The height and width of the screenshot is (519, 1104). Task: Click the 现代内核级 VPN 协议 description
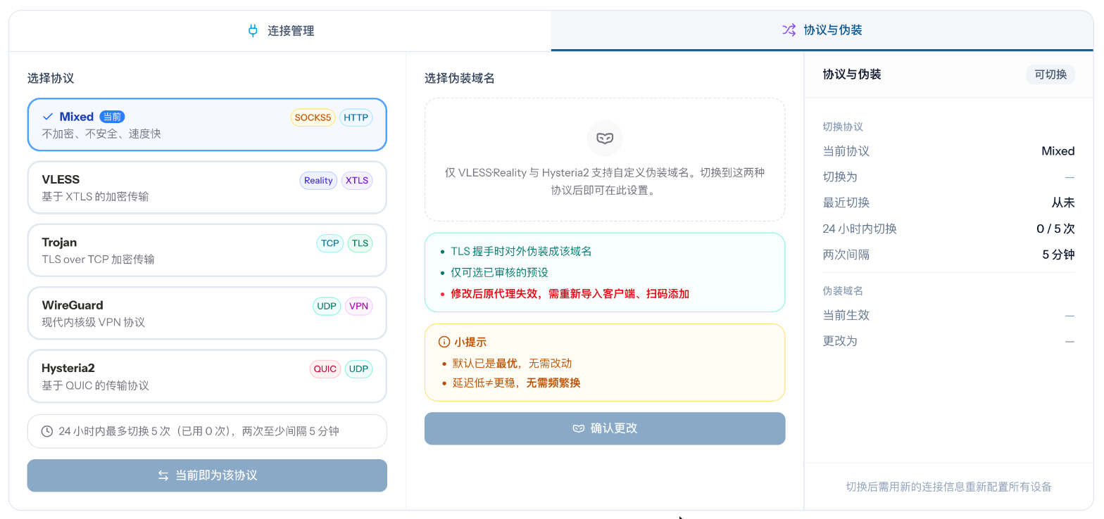(94, 322)
